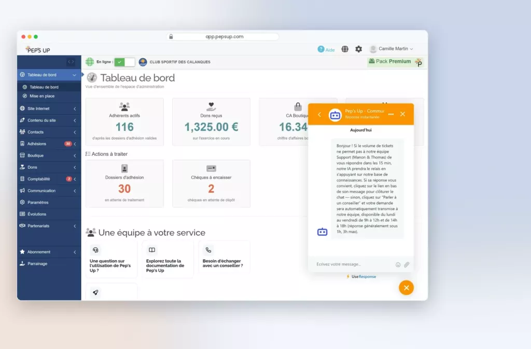Click the Pep's Up logo
Screen dimensions: 531x349
(38, 49)
